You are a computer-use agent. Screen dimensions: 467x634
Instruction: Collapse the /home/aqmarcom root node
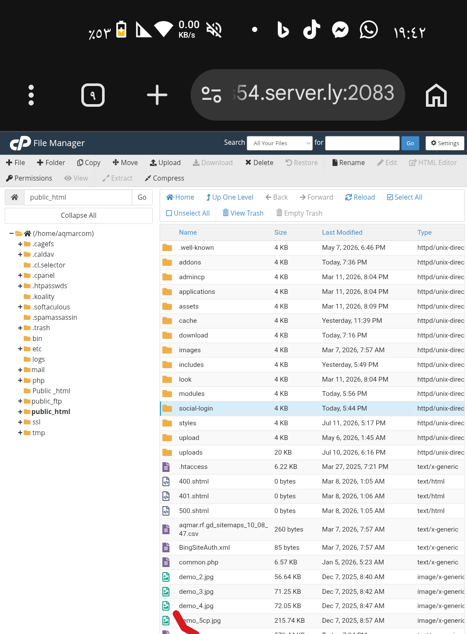[12, 233]
